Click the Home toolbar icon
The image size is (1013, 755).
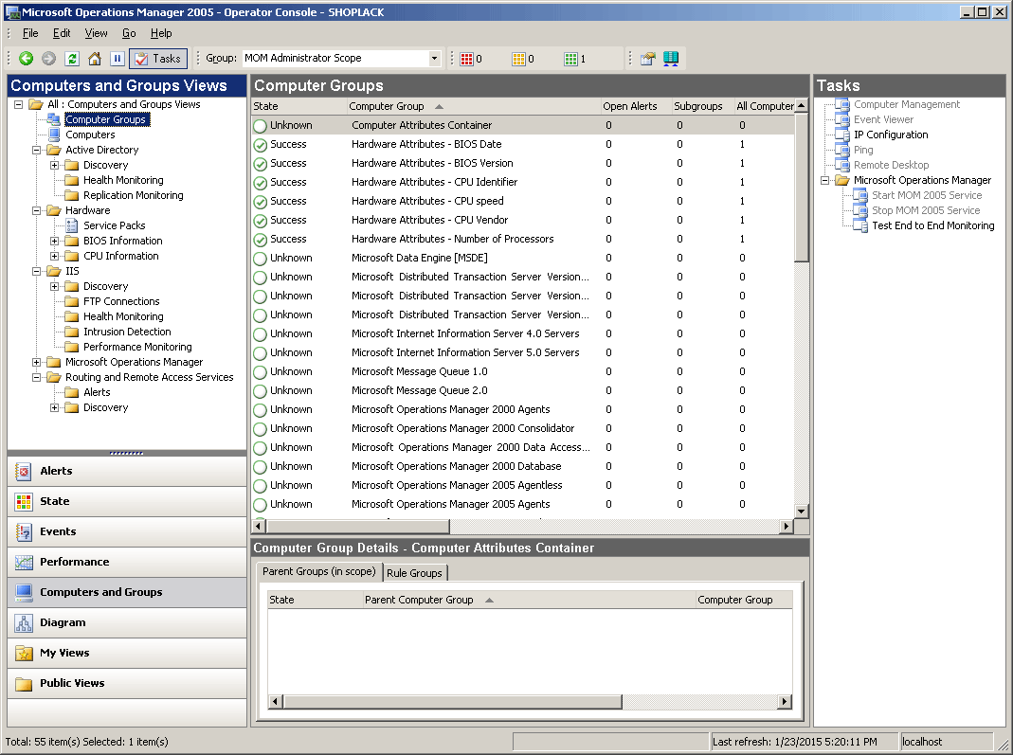click(x=95, y=59)
